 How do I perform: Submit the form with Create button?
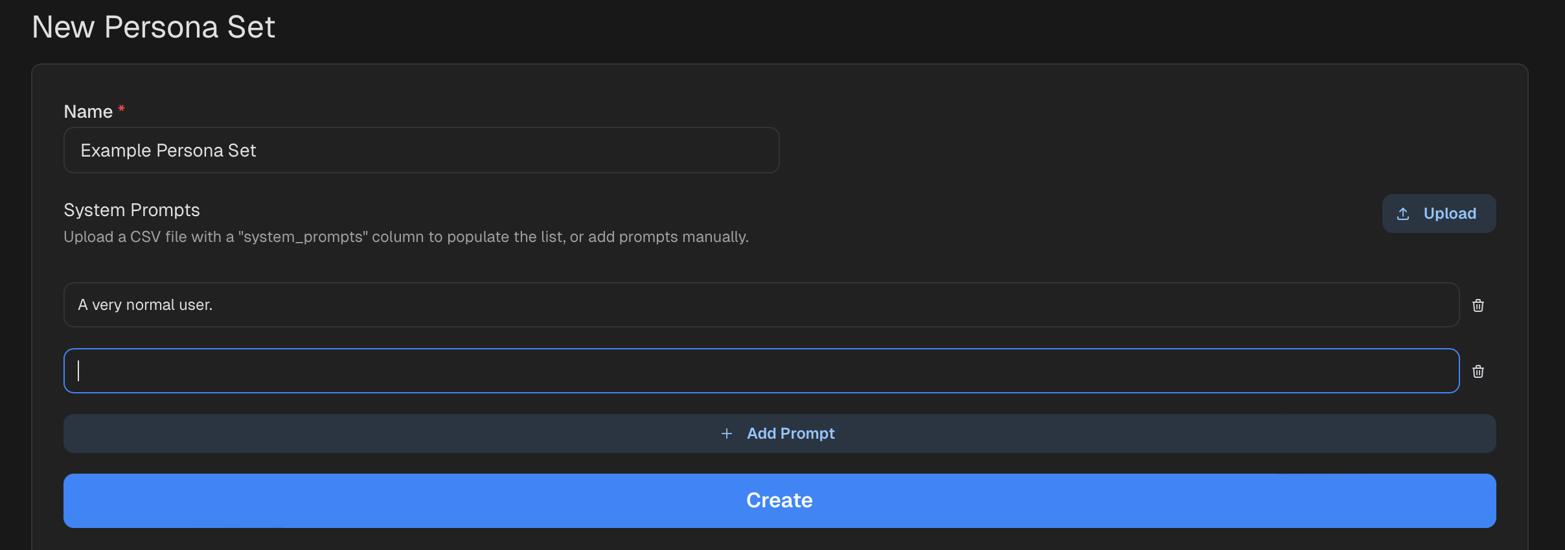coord(779,500)
